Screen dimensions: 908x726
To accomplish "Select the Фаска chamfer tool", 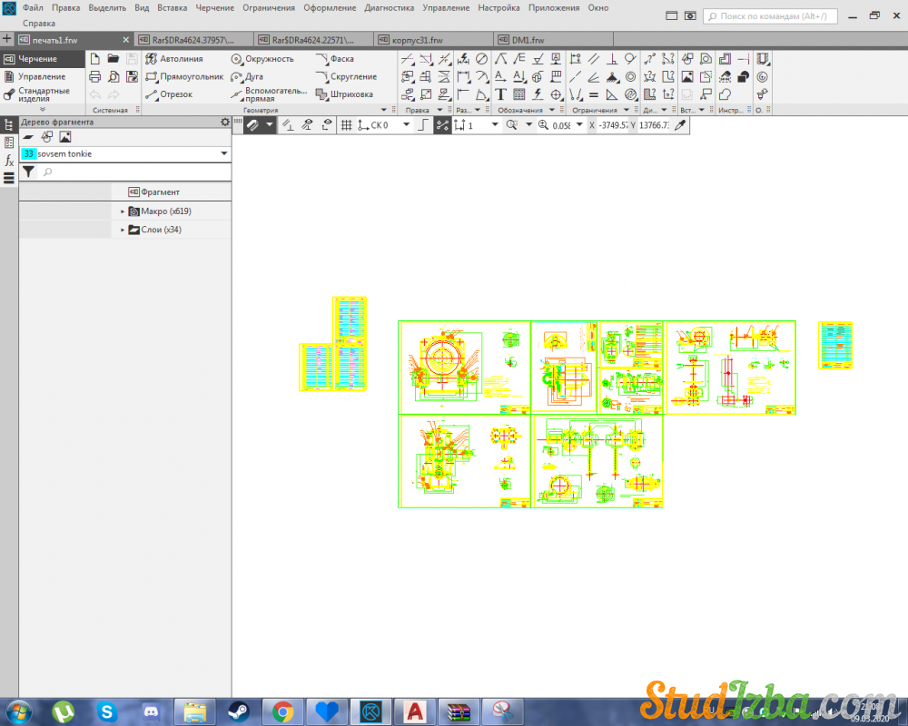I will (335, 59).
